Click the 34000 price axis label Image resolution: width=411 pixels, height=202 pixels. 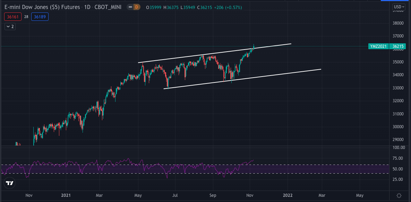(397, 75)
